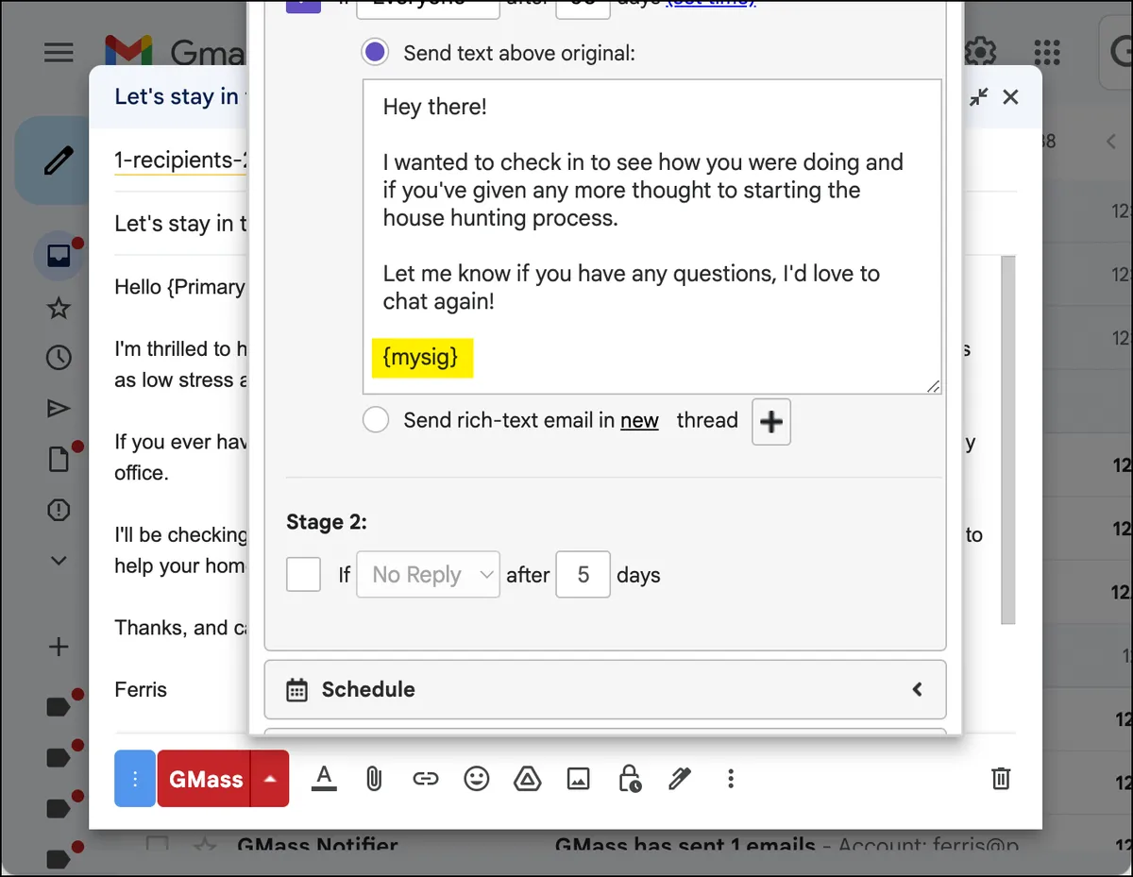Open the Google apps grid
Screen dimensions: 1133x877
pos(1048,52)
